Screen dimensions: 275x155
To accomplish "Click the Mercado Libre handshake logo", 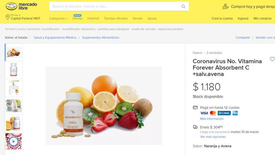I will [12, 6].
